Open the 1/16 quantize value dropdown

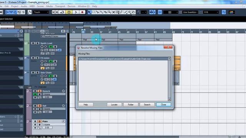pos(211,12)
